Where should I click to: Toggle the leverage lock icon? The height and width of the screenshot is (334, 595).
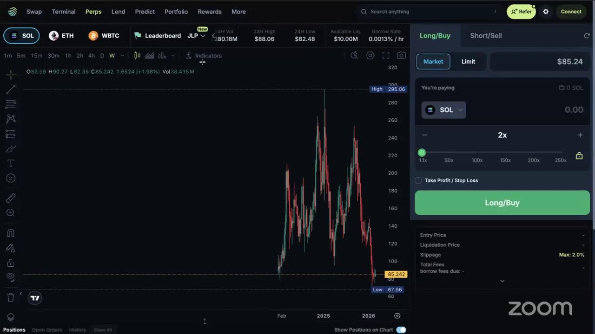tap(579, 155)
